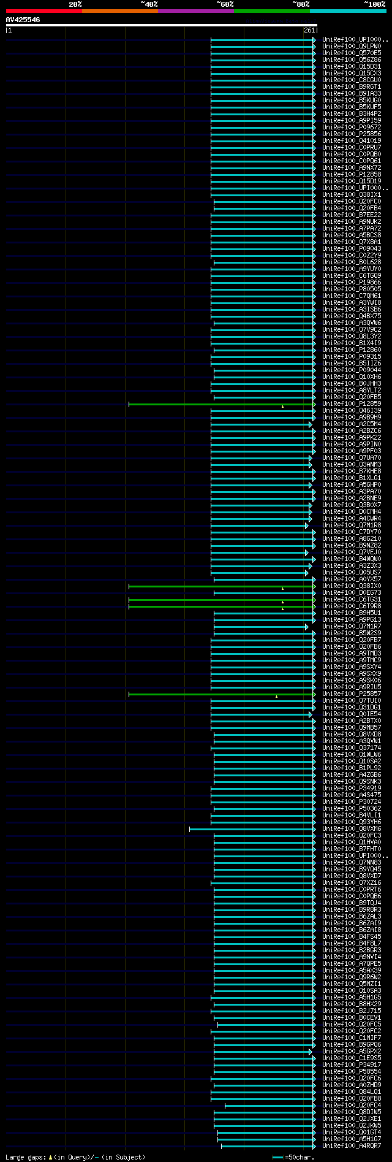This screenshot has width=392, height=1162.
Task: Select the UniRef100_A3Z3X3 label
Action: (352, 566)
